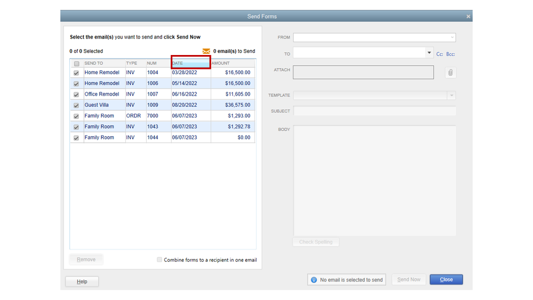Click into the TO input field
Image resolution: width=533 pixels, height=300 pixels.
click(359, 53)
